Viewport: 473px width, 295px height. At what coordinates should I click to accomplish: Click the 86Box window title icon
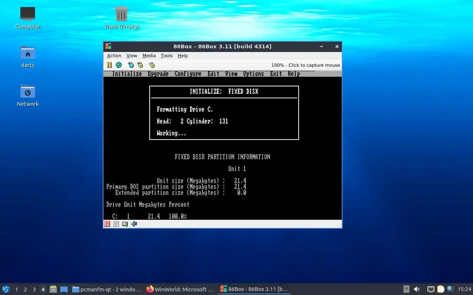pyautogui.click(x=108, y=46)
